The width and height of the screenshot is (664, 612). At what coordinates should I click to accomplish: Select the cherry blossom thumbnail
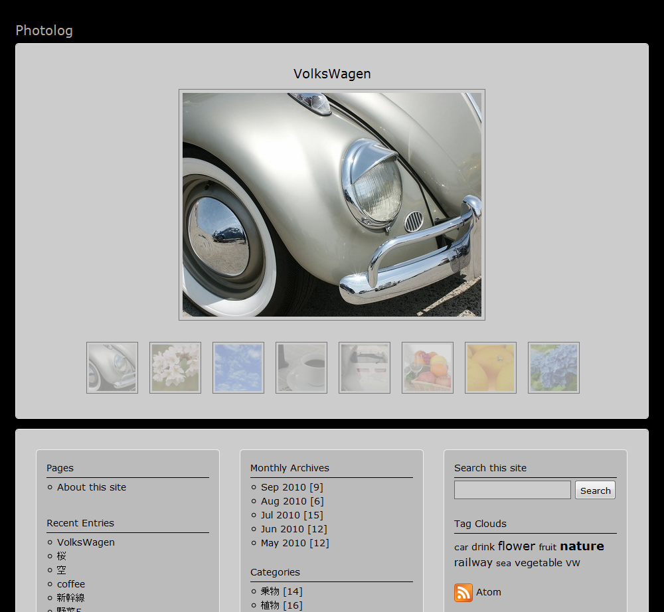175,368
